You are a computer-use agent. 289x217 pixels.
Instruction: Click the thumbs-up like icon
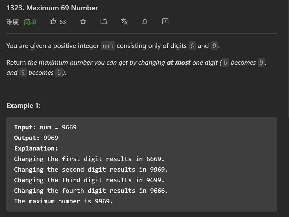[53, 22]
